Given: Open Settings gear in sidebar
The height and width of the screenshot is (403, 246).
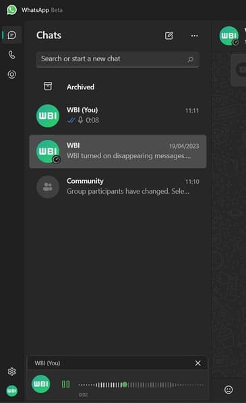Looking at the screenshot, I should [x=12, y=371].
